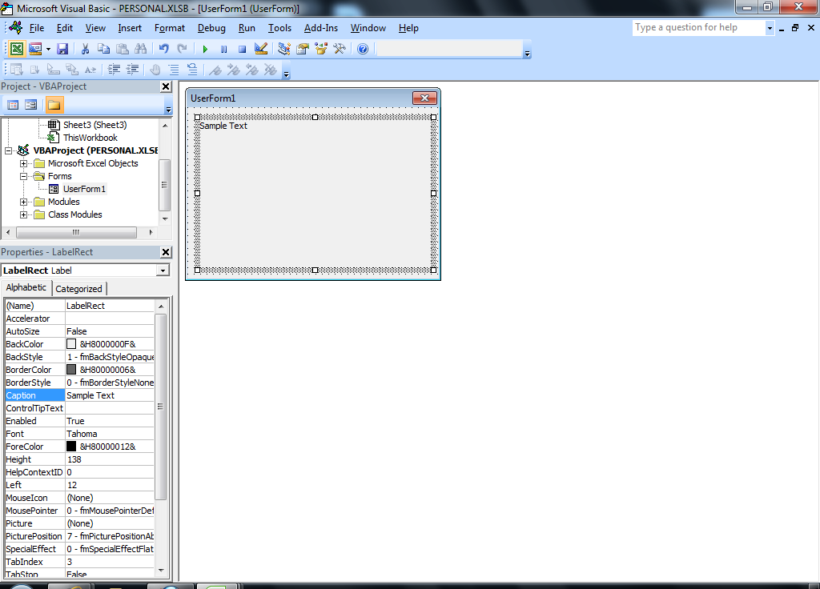Viewport: 820px width, 589px height.
Task: Click the Parameter Info icon
Action: coord(71,69)
